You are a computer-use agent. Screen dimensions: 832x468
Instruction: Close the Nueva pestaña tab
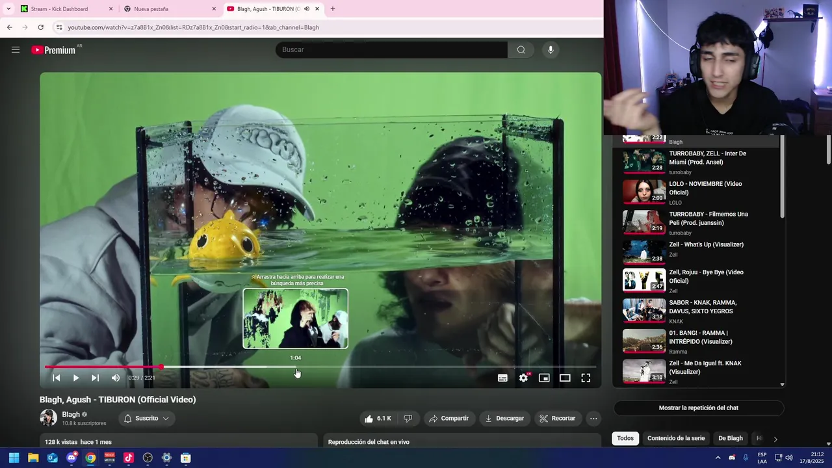coord(214,9)
